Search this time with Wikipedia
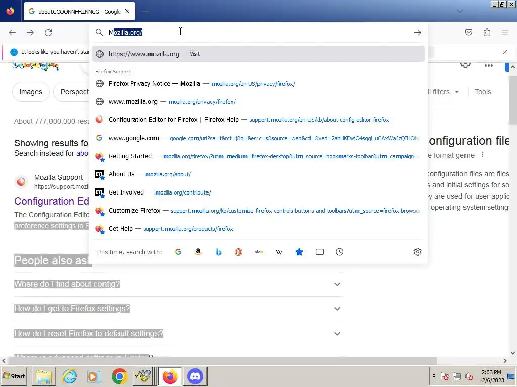This screenshot has height=387, width=517. pyautogui.click(x=279, y=252)
